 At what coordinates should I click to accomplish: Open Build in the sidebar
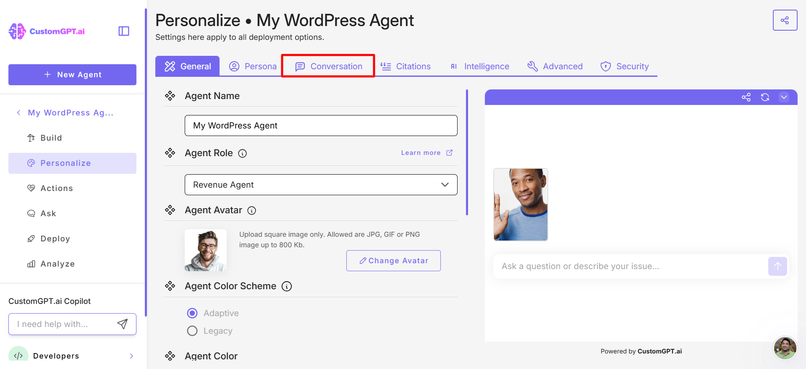coord(72,138)
